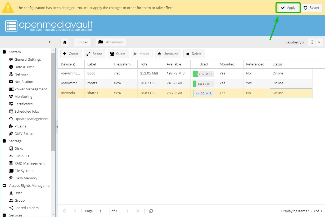This screenshot has height=217, width=325.
Task: Collapse the System tree section
Action: (x=4, y=52)
